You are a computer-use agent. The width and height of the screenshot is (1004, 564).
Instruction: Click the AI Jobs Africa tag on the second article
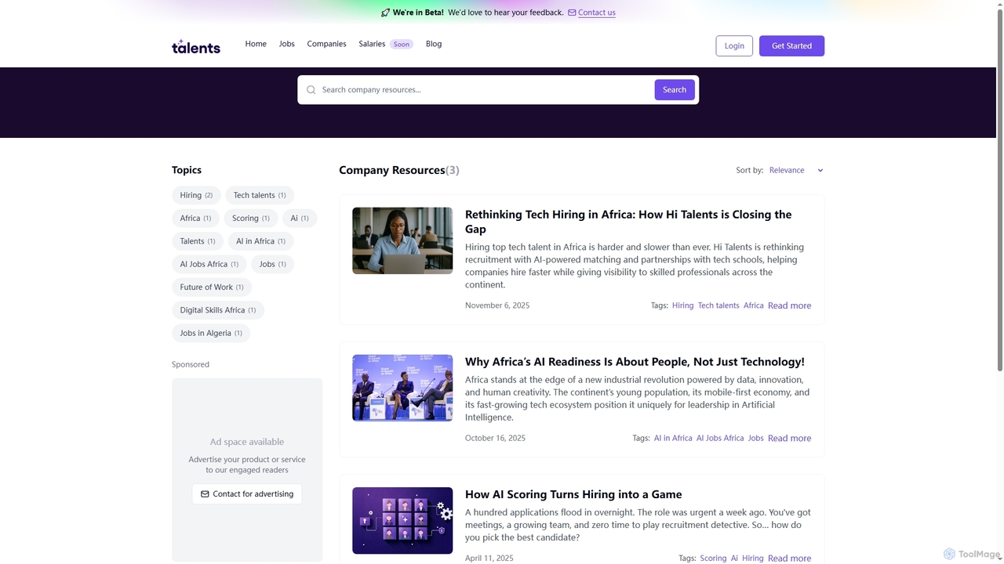pyautogui.click(x=720, y=438)
